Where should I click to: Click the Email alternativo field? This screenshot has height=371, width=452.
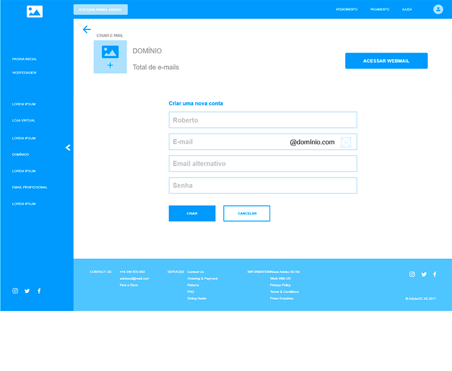263,163
